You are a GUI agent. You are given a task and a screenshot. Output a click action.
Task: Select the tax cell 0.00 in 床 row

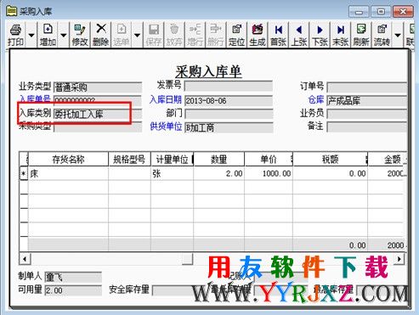pos(331,173)
